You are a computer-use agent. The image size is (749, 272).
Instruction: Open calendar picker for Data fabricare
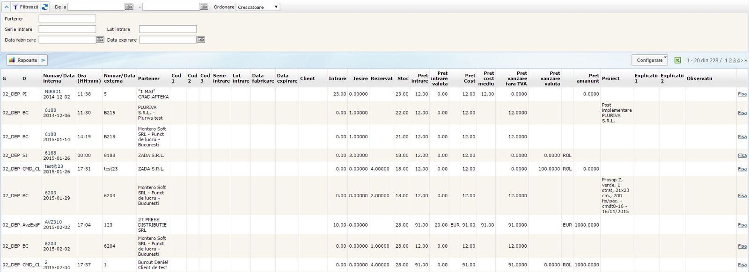[x=100, y=40]
